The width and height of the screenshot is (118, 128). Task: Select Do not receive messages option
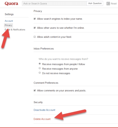40,73
